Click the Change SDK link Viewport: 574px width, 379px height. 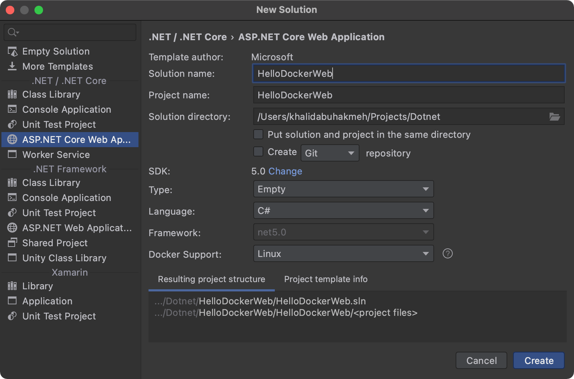pos(285,171)
